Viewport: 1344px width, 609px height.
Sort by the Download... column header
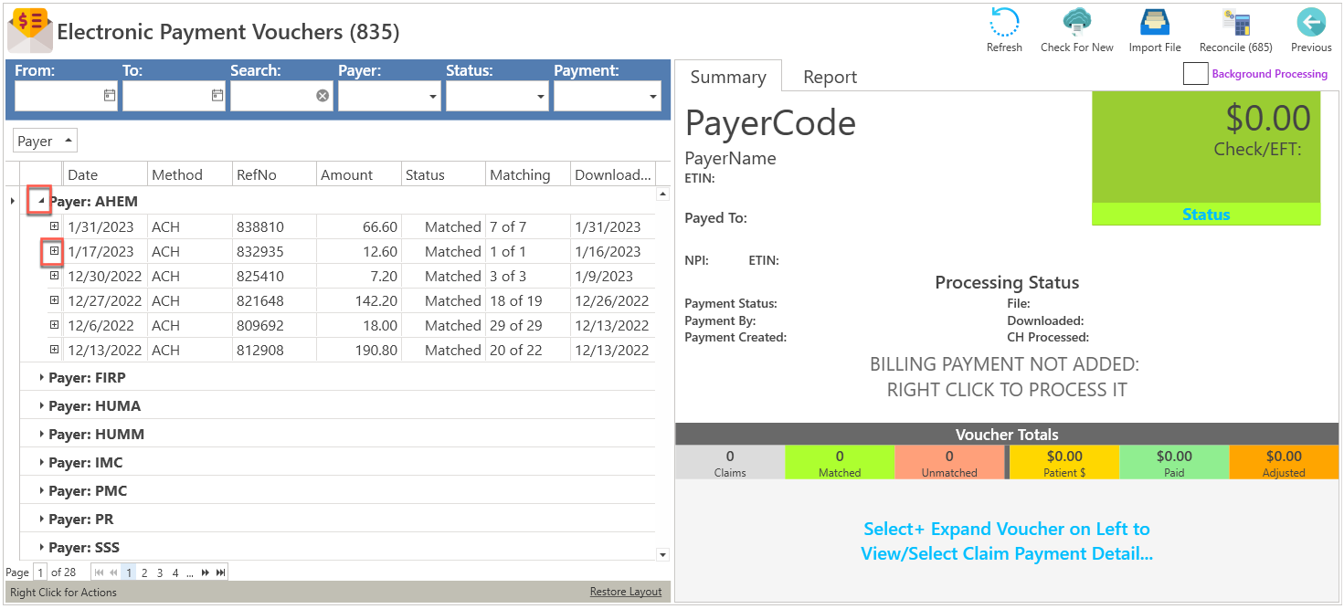613,174
